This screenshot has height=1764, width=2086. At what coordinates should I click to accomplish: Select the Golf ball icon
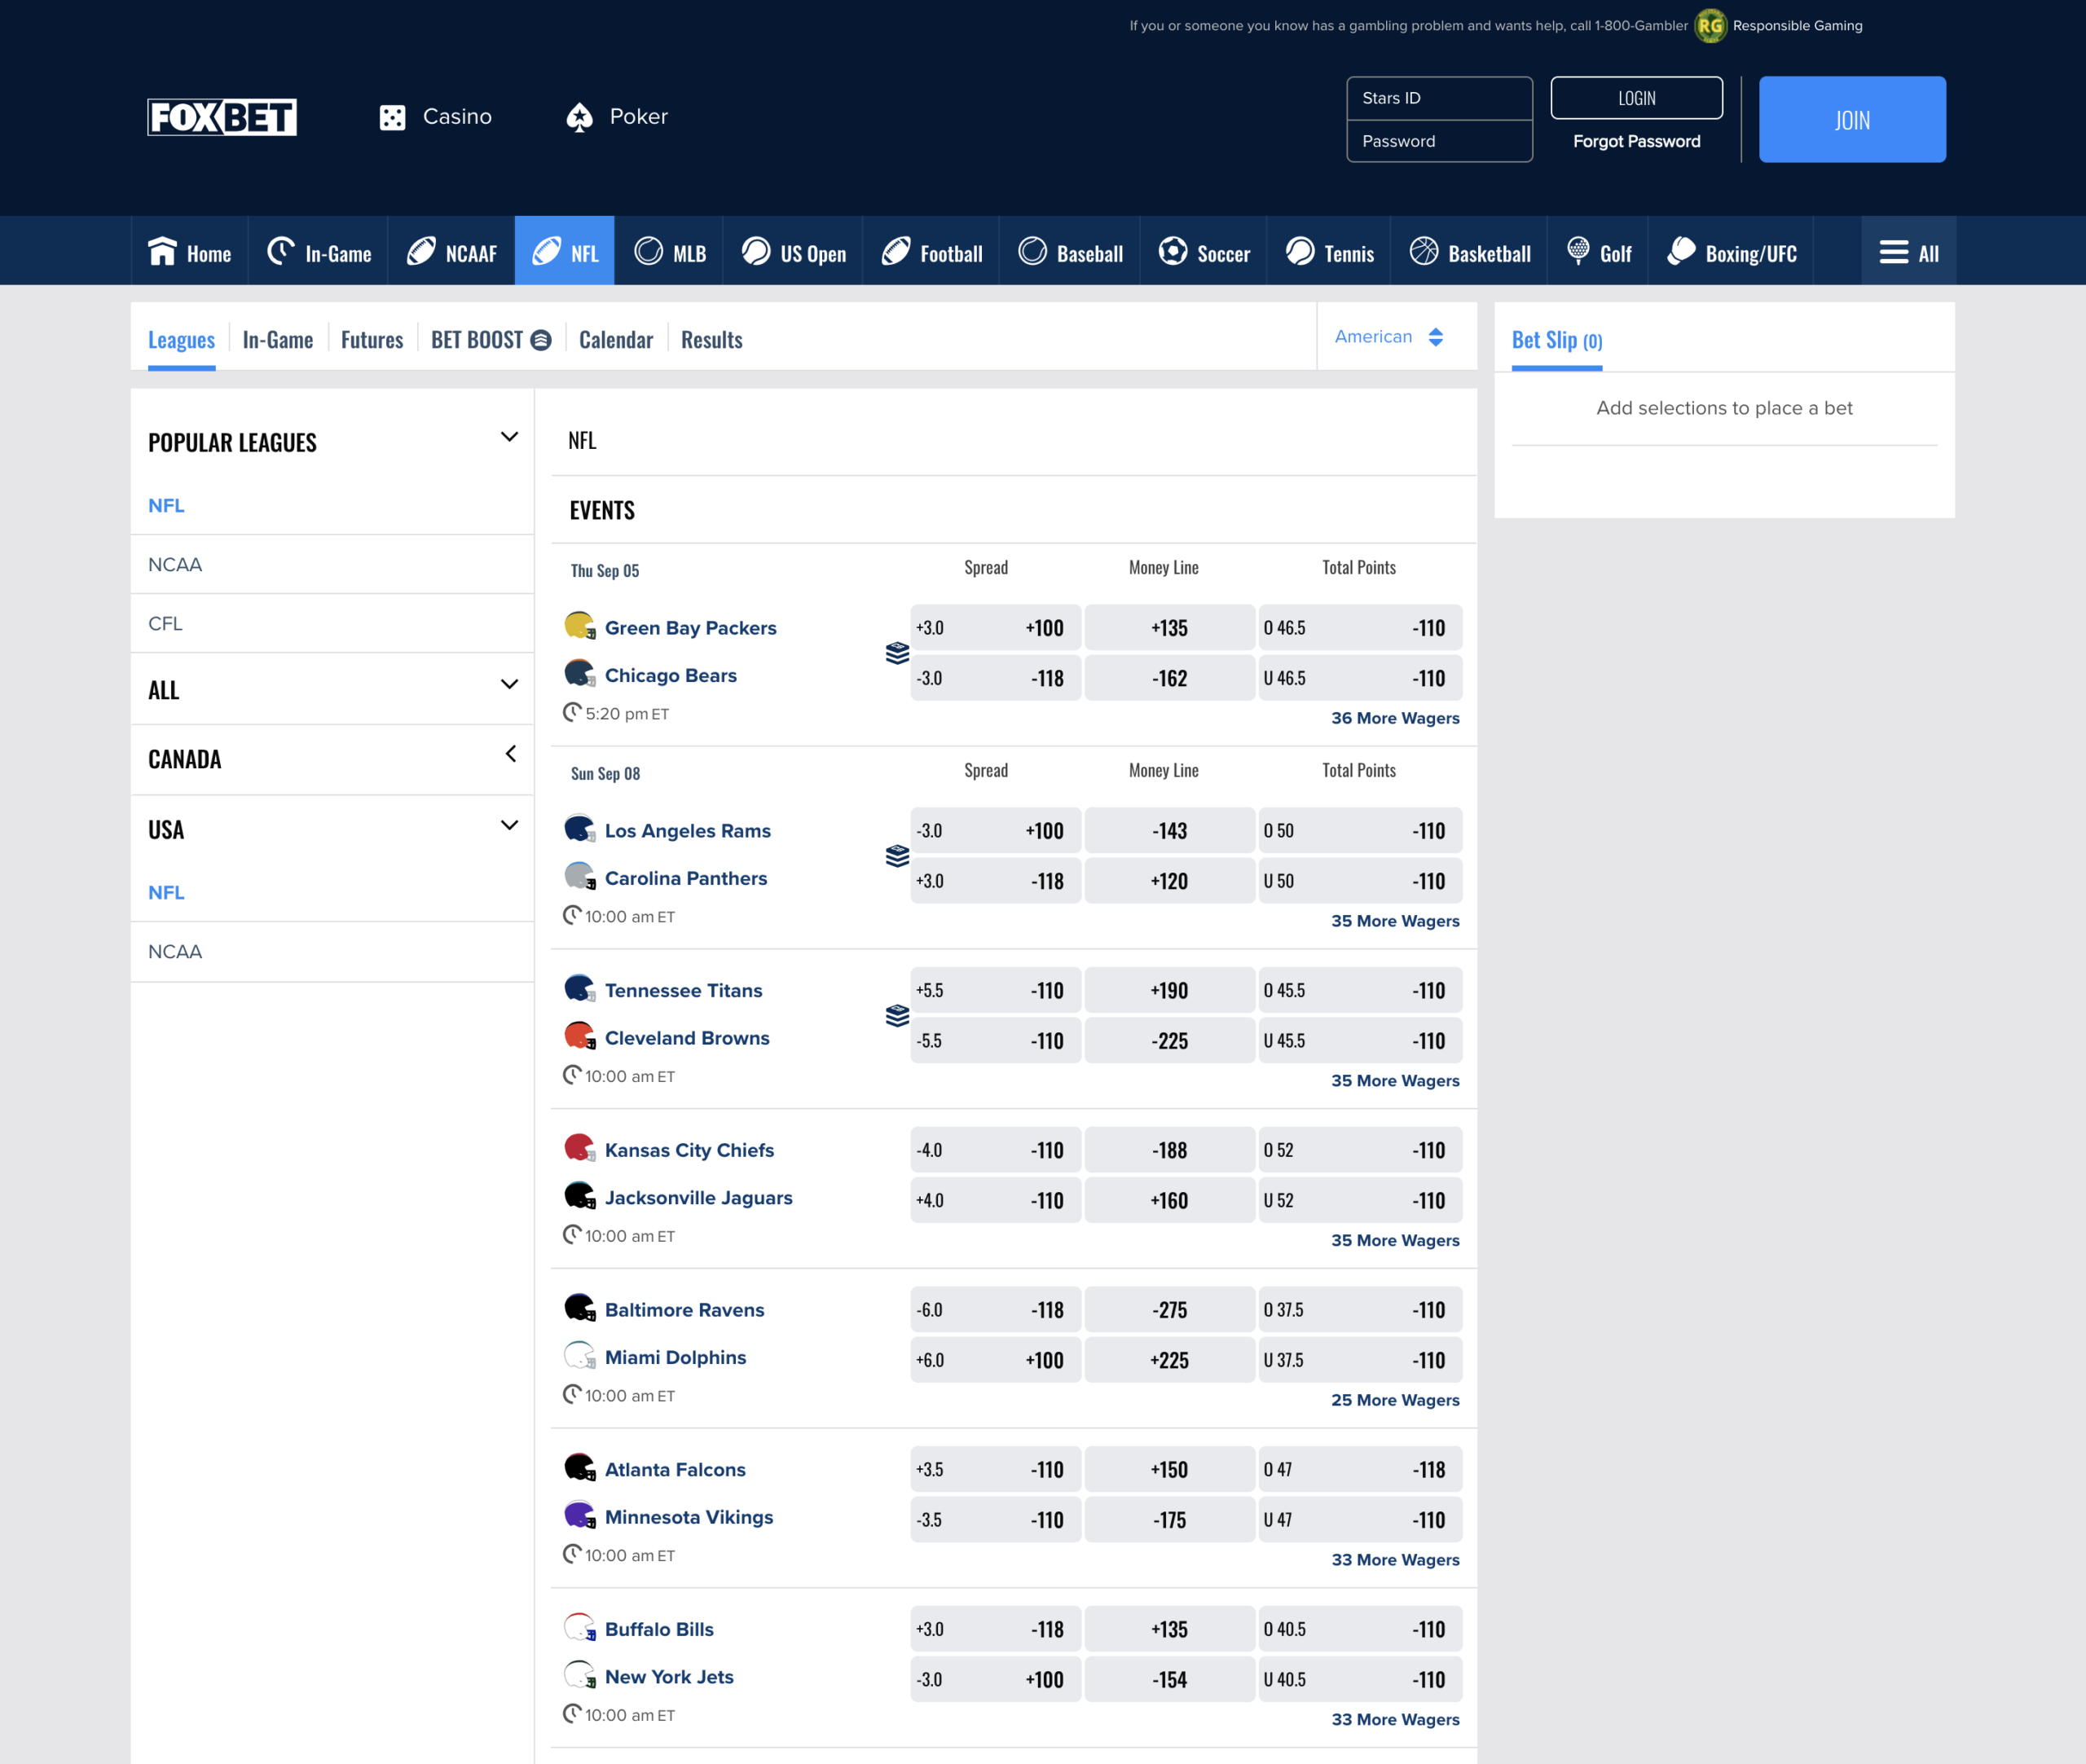click(1578, 251)
